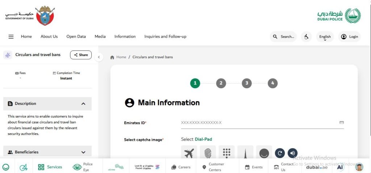Go to step 3 indicator
This screenshot has width=371, height=173.
click(x=247, y=83)
